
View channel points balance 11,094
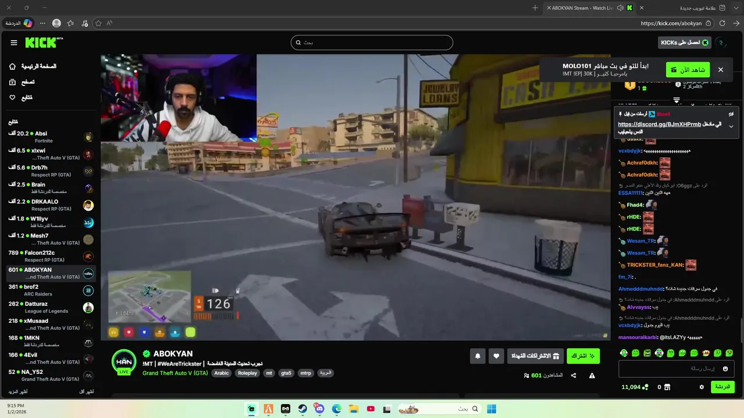click(635, 387)
